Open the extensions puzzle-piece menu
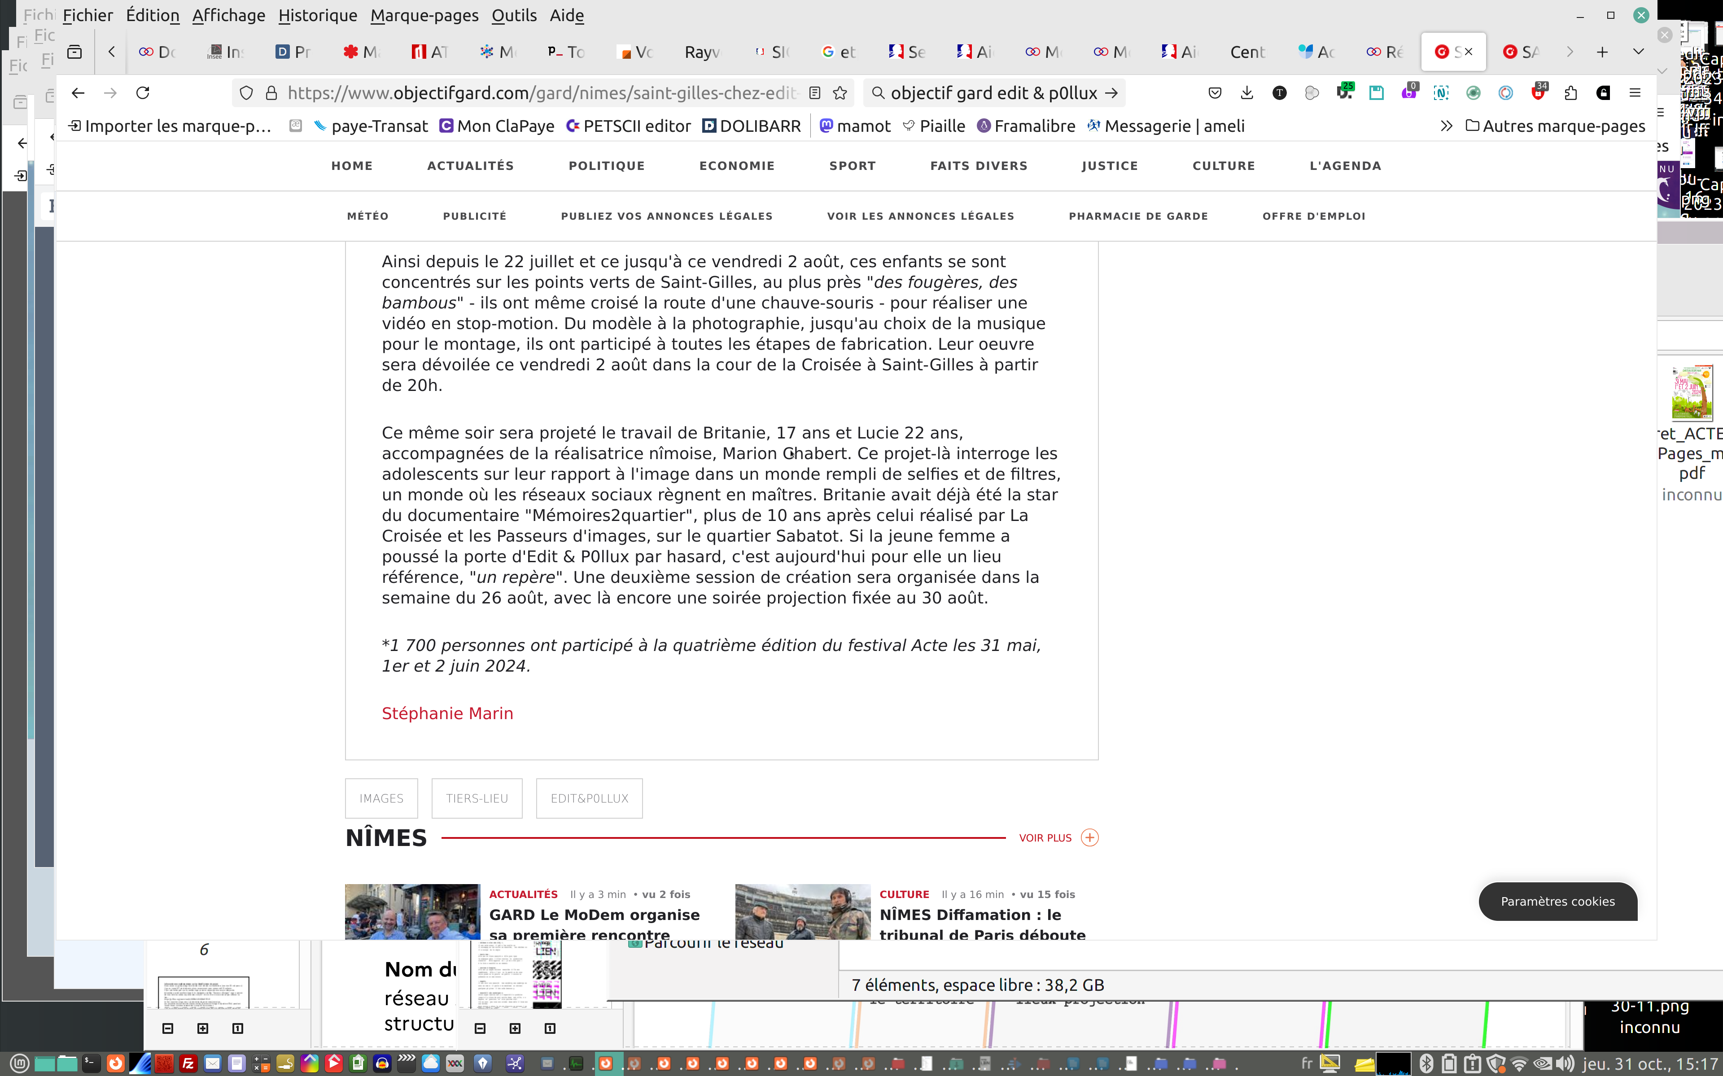 pyautogui.click(x=1570, y=93)
